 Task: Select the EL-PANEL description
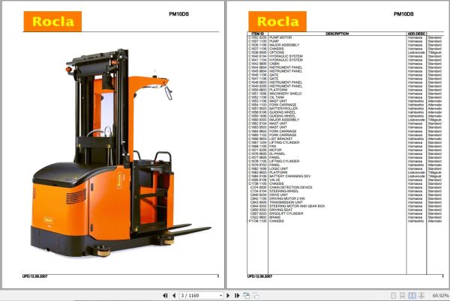click(277, 153)
